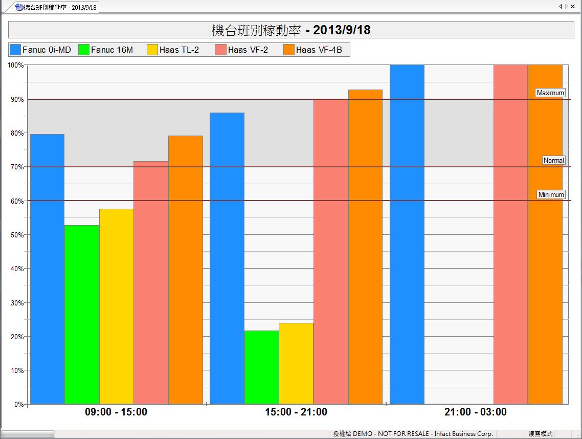
Task: Click the Fanuc 0i-MD blue legend swatch
Action: (15, 50)
